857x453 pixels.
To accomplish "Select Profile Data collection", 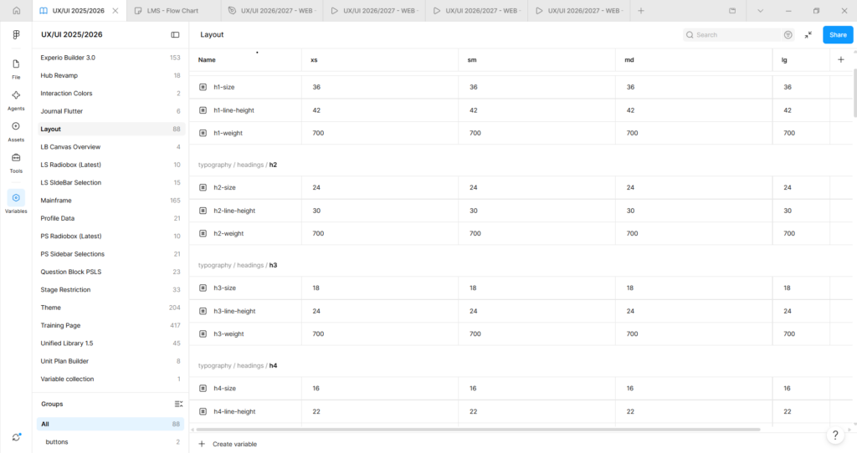I will tap(110, 218).
